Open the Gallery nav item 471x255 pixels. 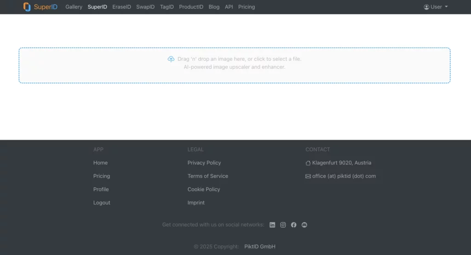74,7
